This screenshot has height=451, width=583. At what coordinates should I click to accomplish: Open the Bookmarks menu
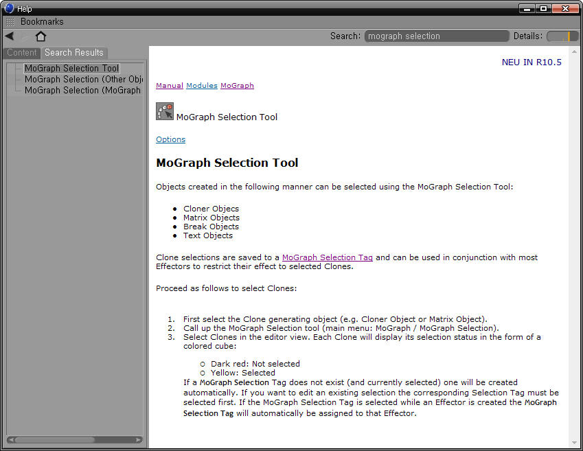tap(42, 21)
